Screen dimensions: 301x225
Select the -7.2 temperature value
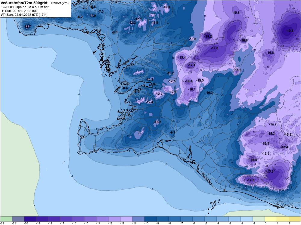point(85,8)
